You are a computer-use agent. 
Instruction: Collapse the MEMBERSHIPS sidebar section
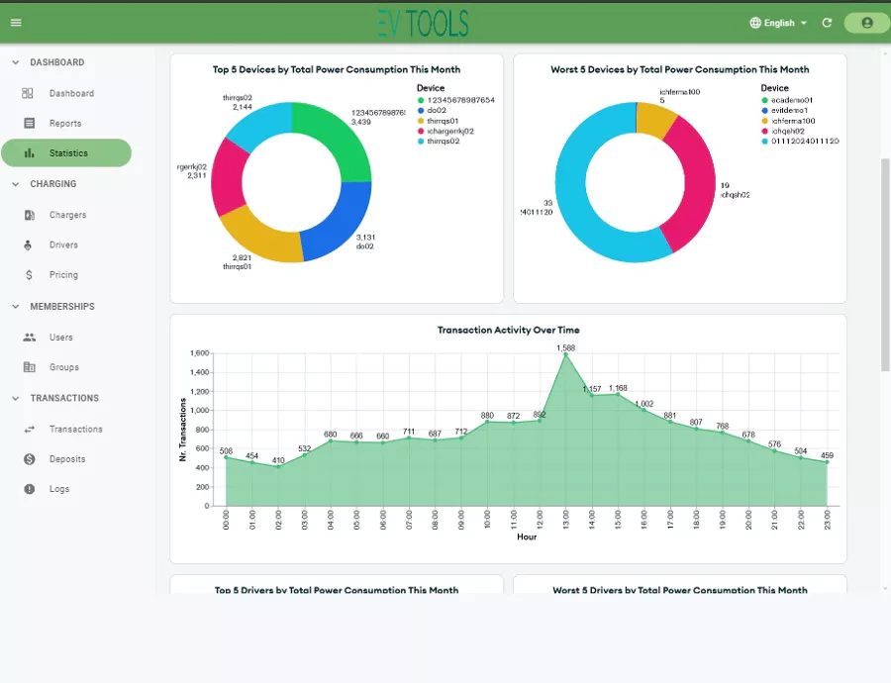click(16, 307)
